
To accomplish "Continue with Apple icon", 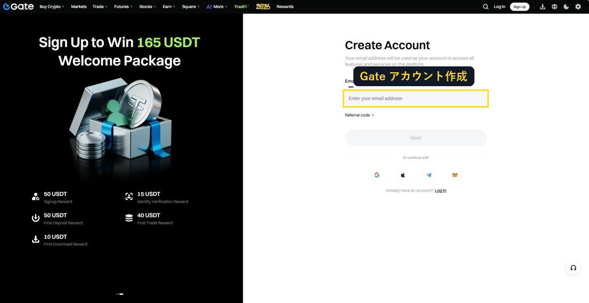I will [x=403, y=175].
